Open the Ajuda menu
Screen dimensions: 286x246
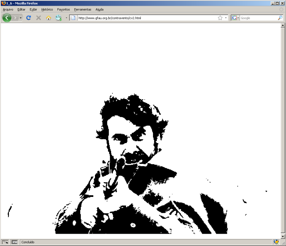tap(99, 9)
